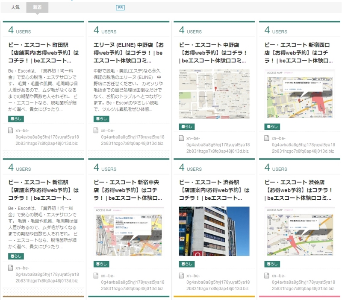View 4 USERS count on 渋谷店 card
Viewport: 342px width, 300px height.
point(276,168)
